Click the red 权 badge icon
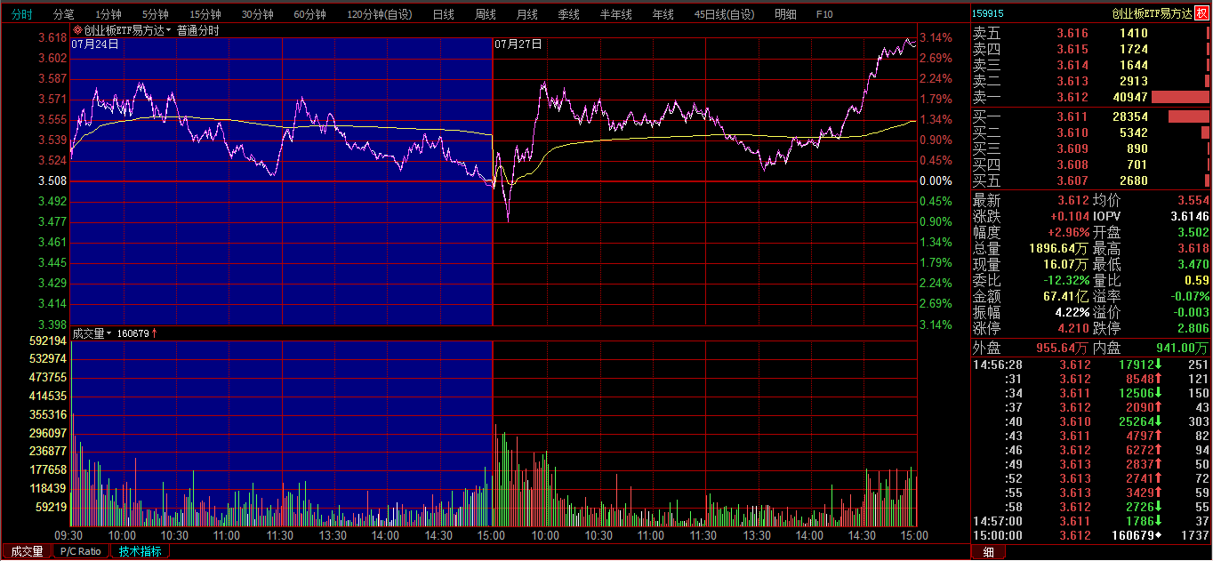Screen dimensions: 1213x561 coord(1201,13)
